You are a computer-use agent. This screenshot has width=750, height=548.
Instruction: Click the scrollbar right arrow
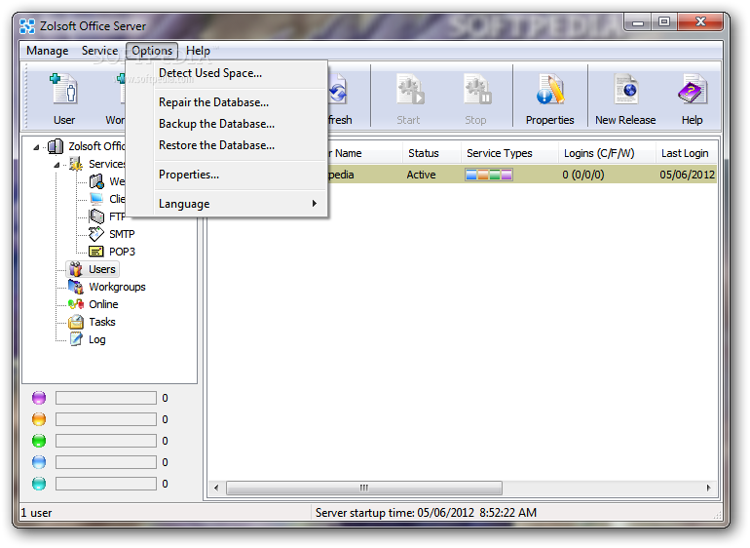click(709, 488)
